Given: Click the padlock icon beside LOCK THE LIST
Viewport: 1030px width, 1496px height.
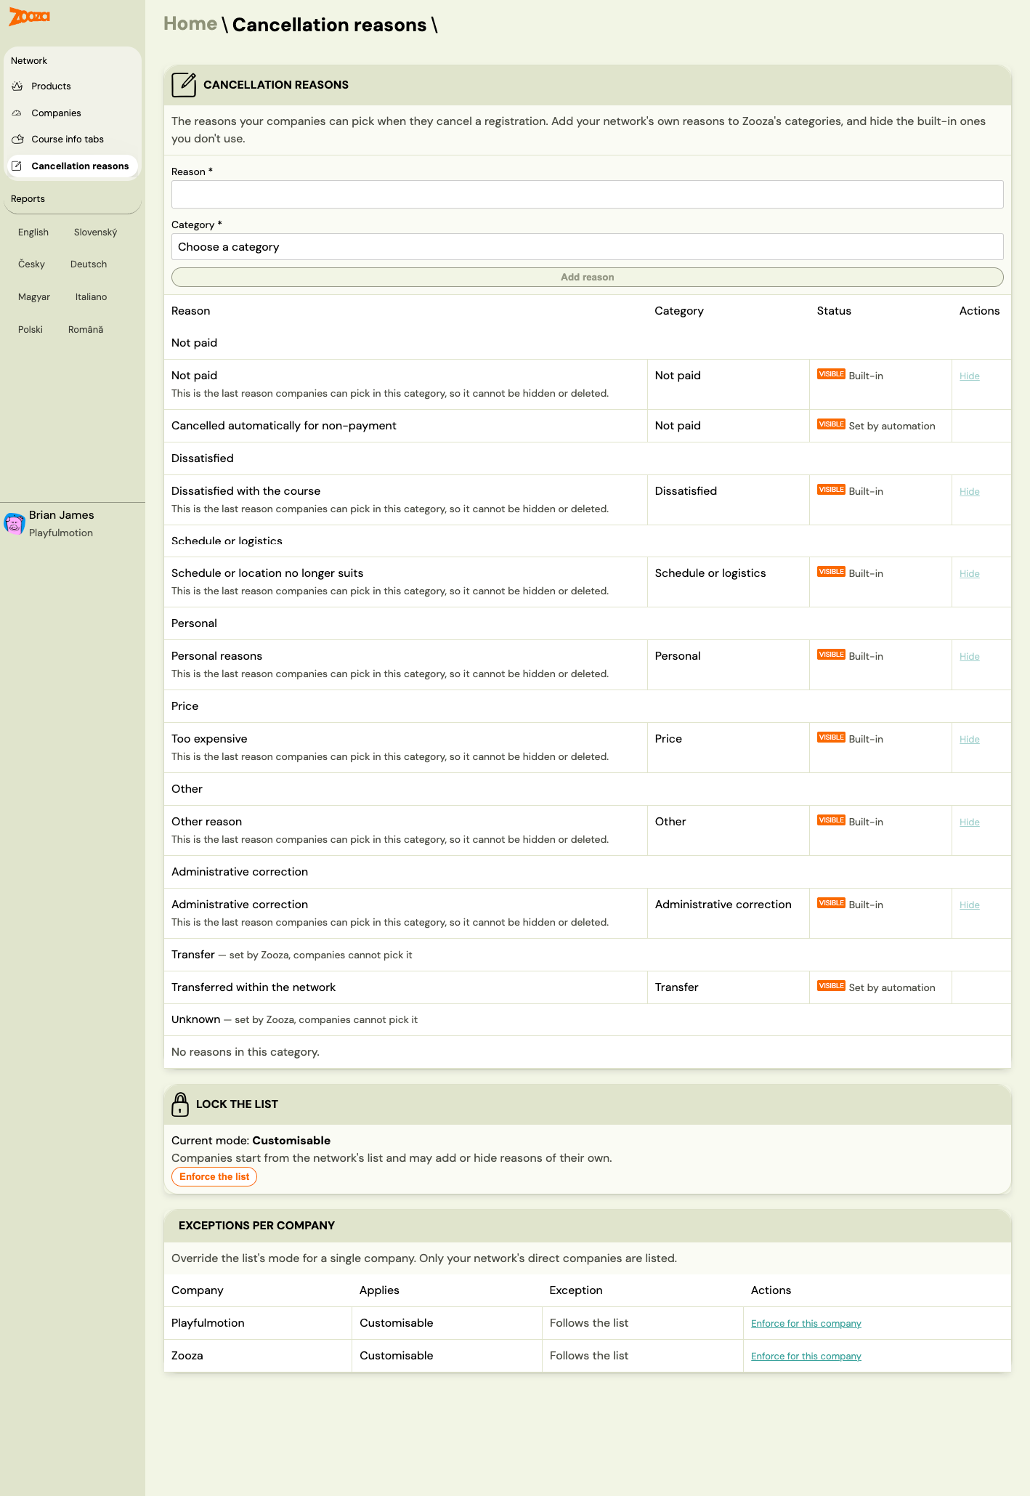Looking at the screenshot, I should (x=180, y=1104).
